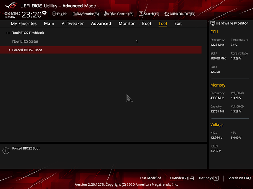Go back using the left arrow icon

tap(8, 33)
